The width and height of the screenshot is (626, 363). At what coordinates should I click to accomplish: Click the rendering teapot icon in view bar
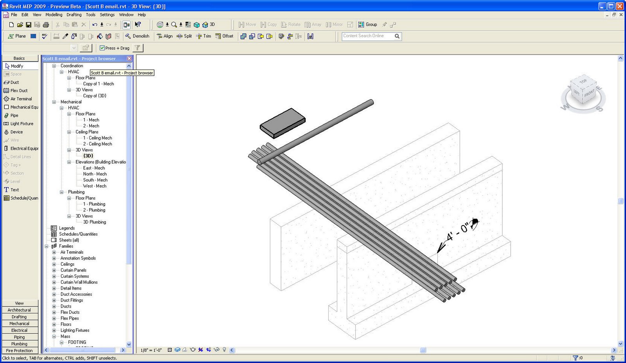click(192, 350)
